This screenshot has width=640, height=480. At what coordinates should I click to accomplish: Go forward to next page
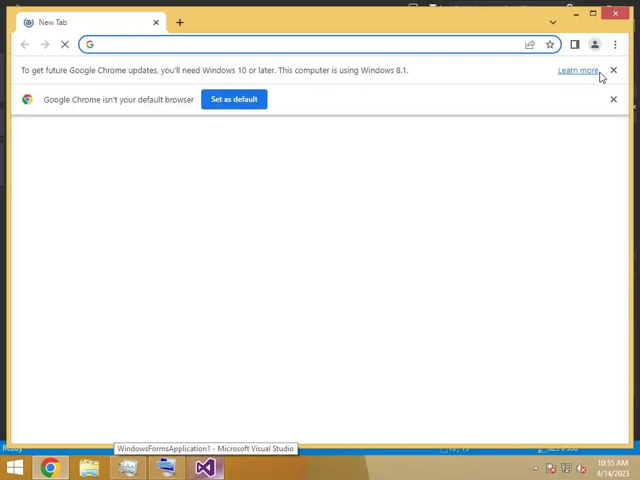click(45, 44)
